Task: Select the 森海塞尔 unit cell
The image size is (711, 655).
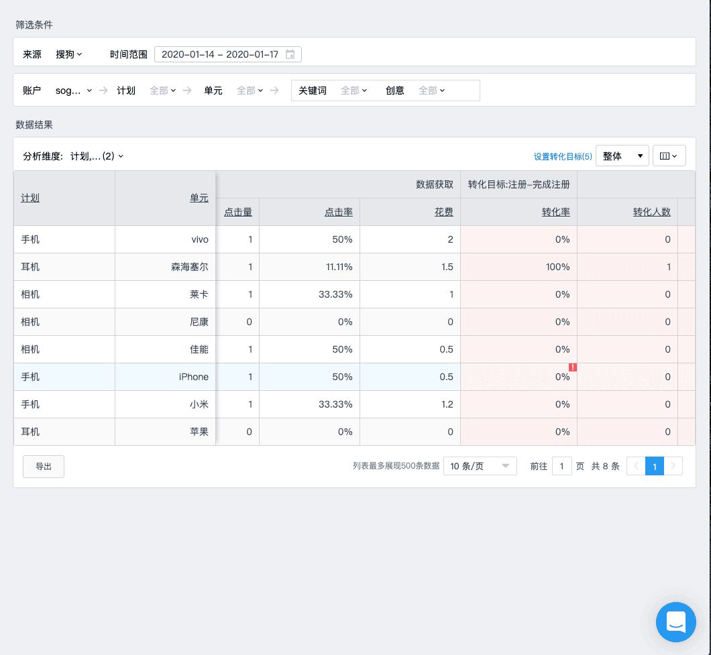Action: click(x=166, y=267)
